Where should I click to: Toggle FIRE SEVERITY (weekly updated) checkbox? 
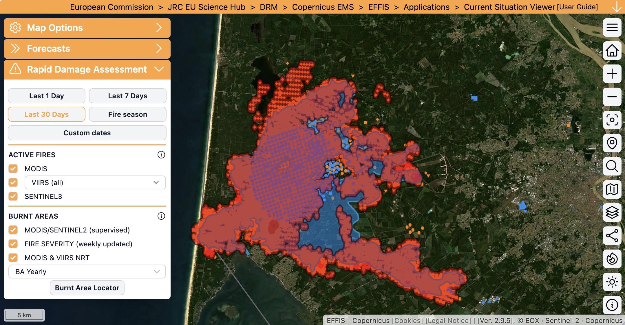pos(13,244)
